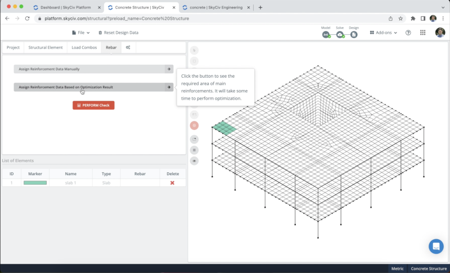Click the site lock icon in address bar
The height and width of the screenshot is (273, 450).
click(x=39, y=19)
